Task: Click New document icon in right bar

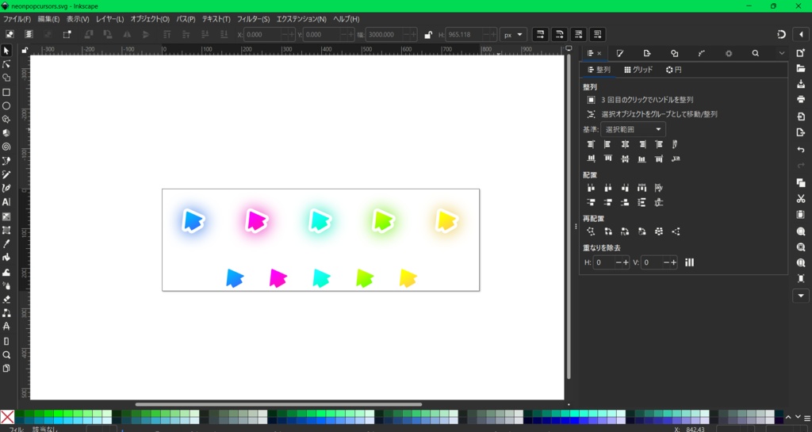Action: (x=801, y=53)
